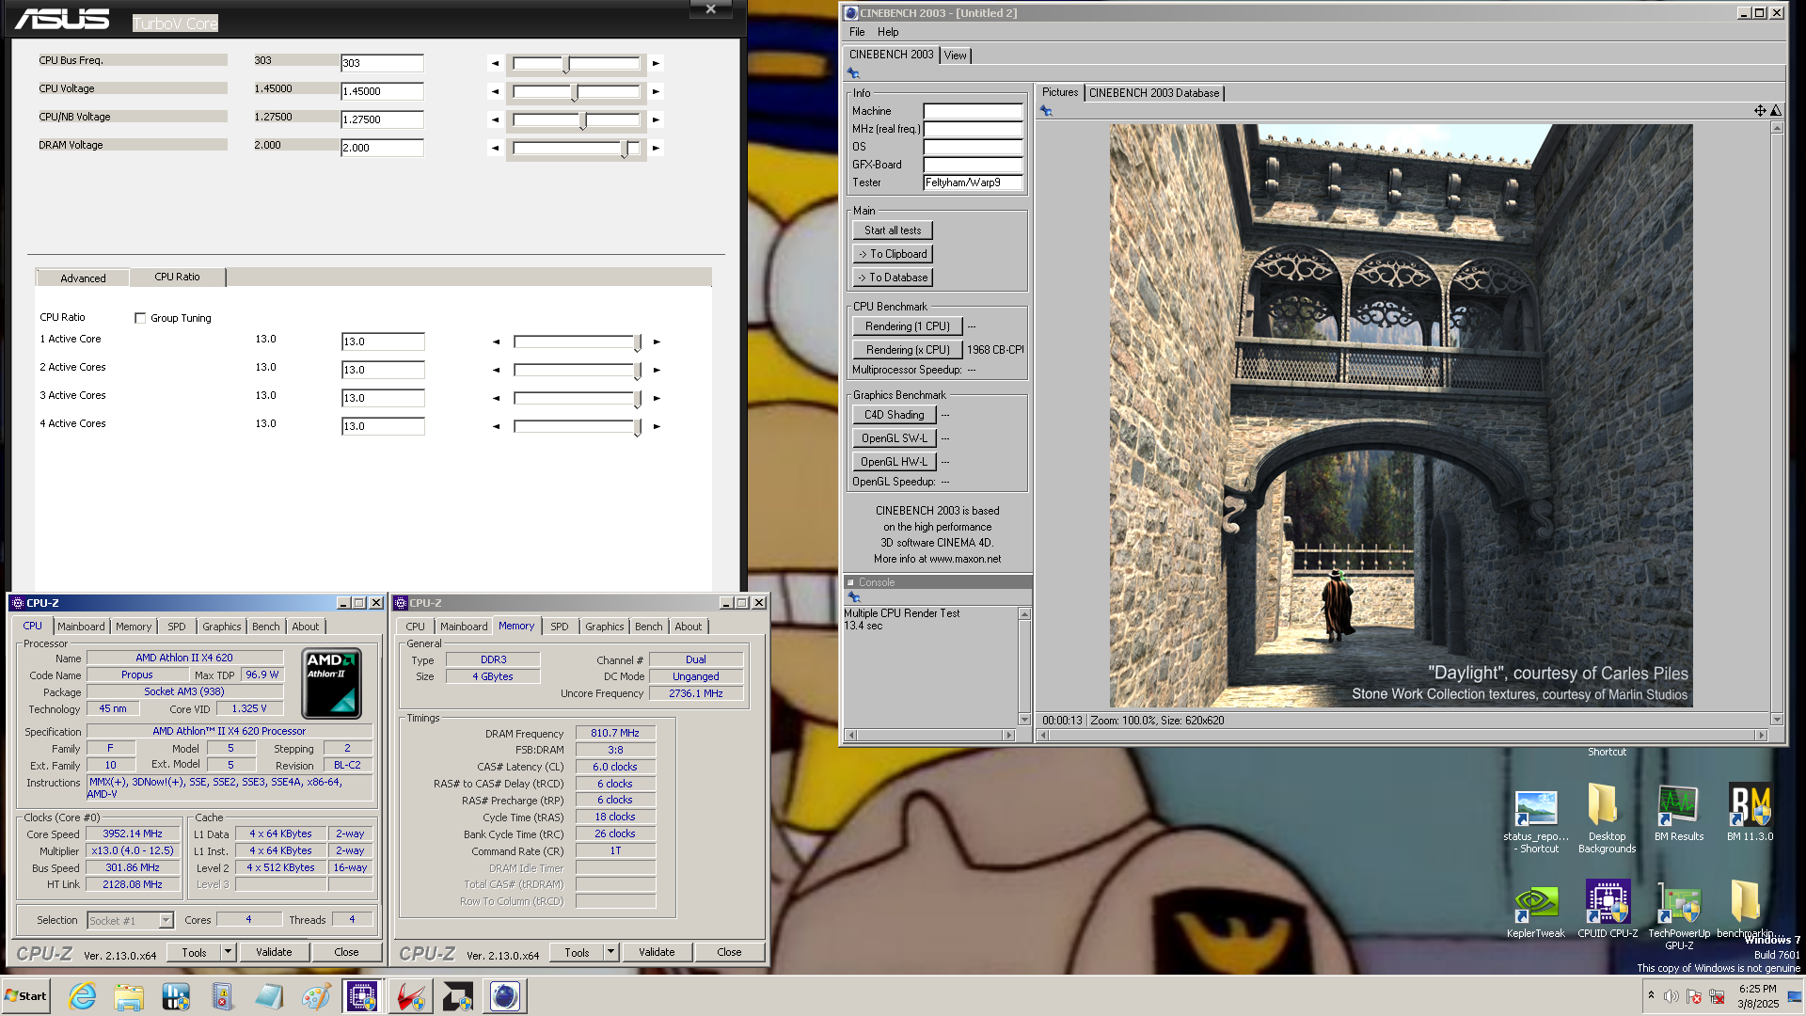The image size is (1806, 1016).
Task: Click the console vertical scrollbar down arrow
Action: (1024, 720)
